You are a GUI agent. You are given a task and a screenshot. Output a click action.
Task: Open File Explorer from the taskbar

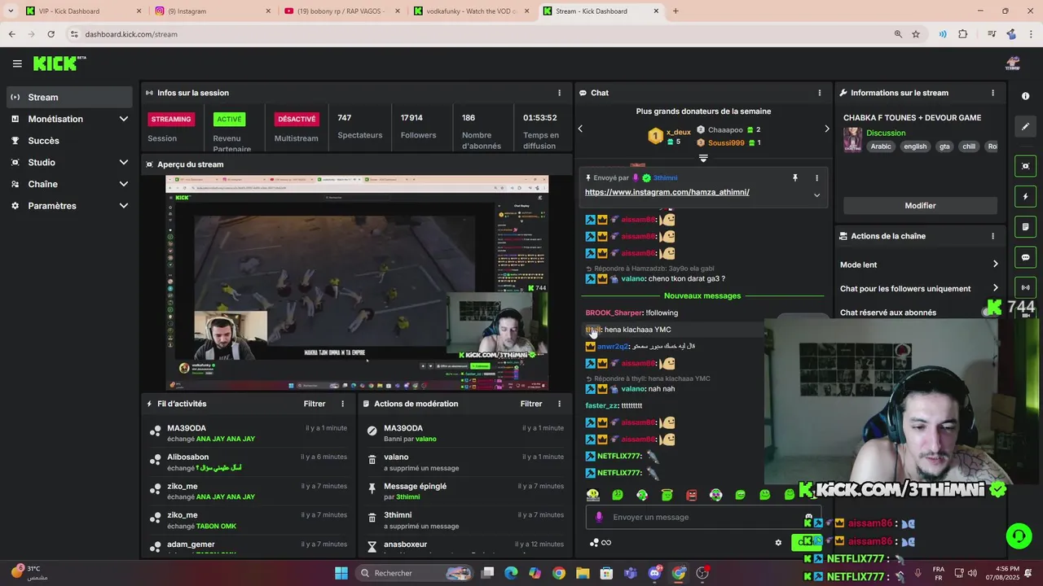pos(583,573)
